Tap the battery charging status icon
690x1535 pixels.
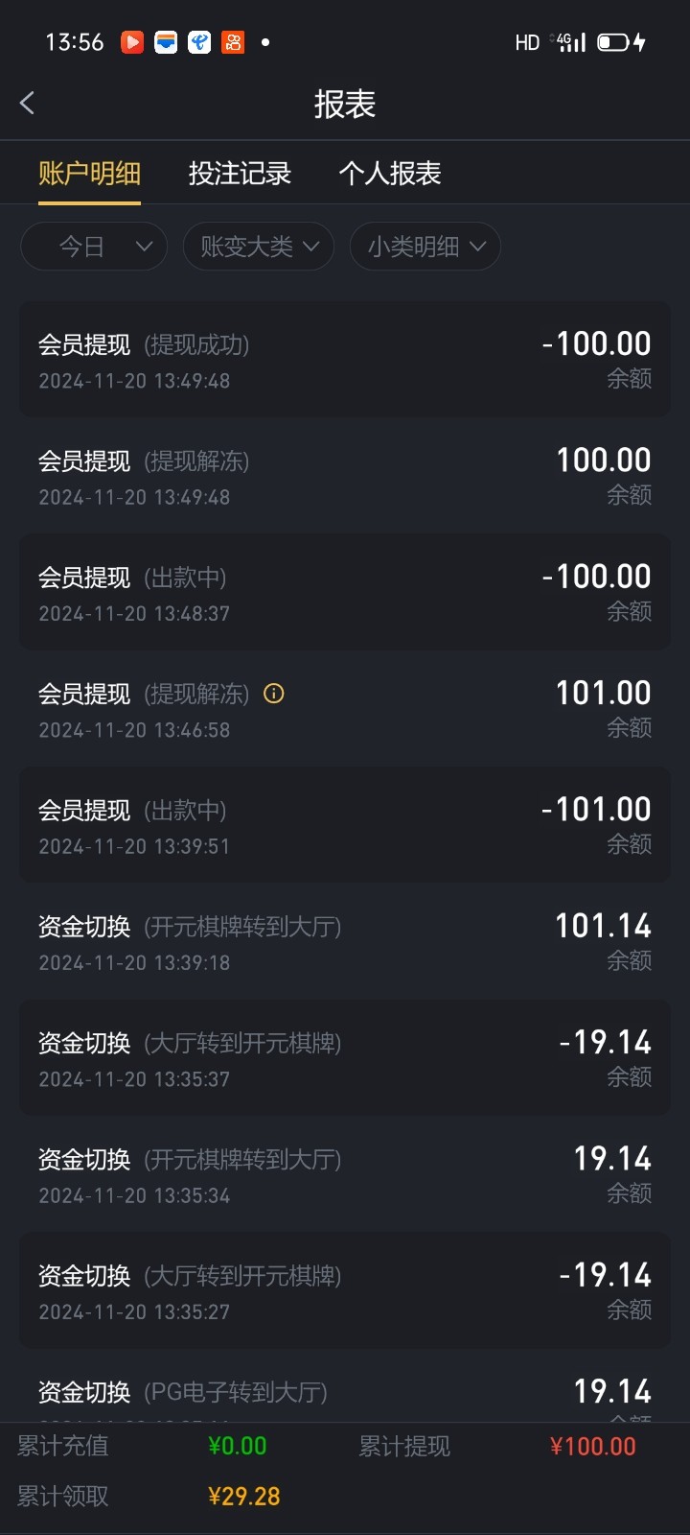[x=622, y=42]
